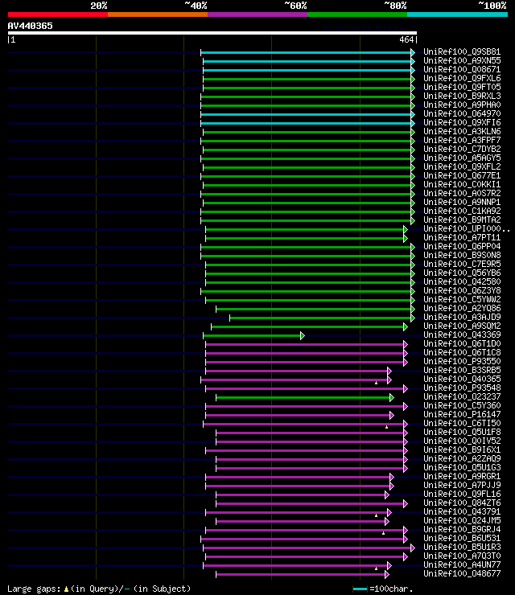Select the UniRef100_Q5U1F8 label
This screenshot has width=515, height=595.
click(x=462, y=433)
